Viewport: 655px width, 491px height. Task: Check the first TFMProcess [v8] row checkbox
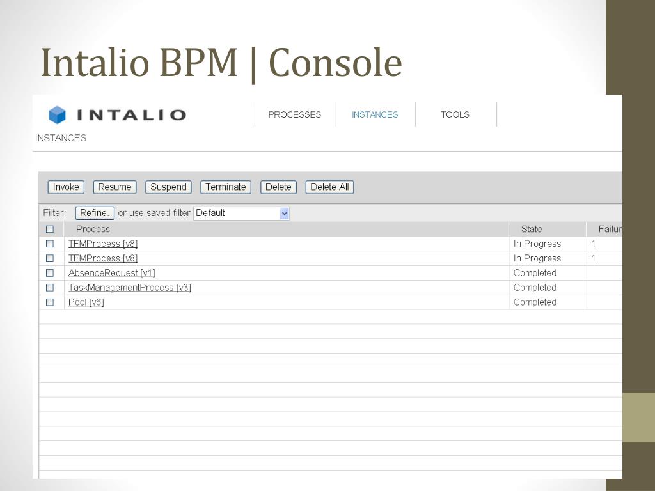tap(50, 244)
